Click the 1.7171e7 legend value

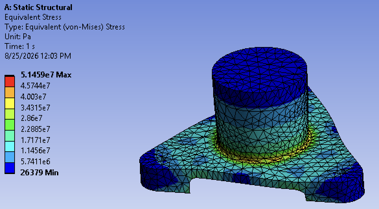[x=35, y=140]
